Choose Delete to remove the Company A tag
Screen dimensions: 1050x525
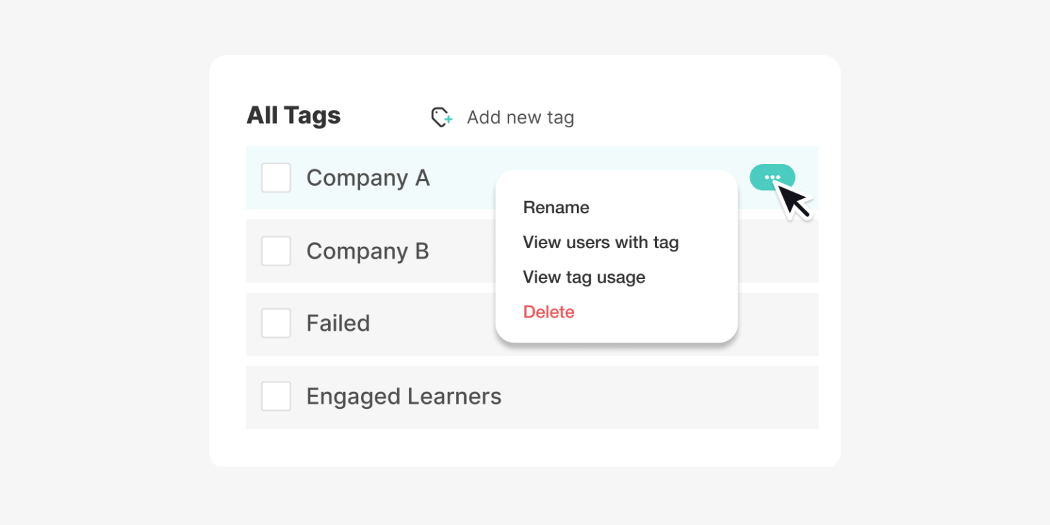[x=549, y=312]
